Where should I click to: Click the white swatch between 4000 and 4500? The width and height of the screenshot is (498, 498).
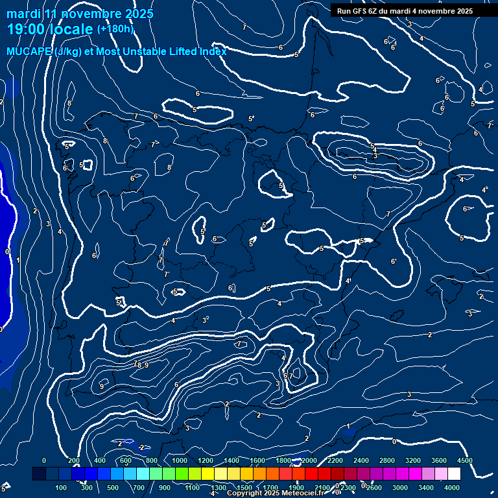click(x=454, y=473)
